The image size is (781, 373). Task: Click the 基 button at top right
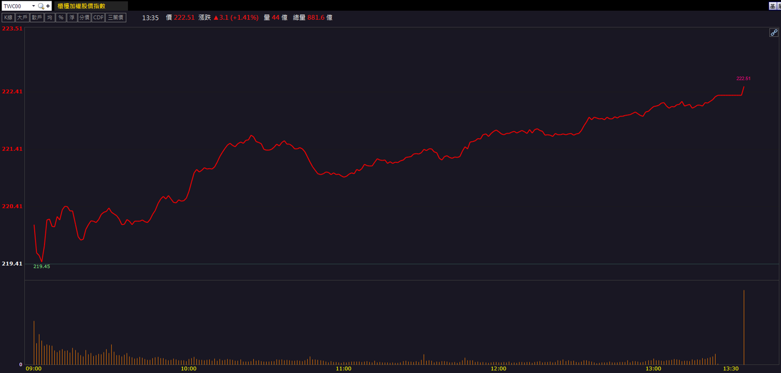(773, 6)
